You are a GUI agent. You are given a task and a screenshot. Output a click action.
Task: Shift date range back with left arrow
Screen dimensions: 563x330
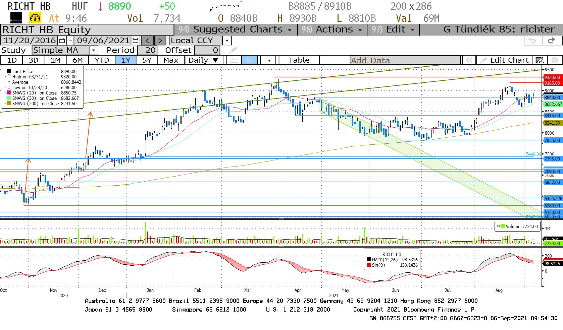(x=147, y=41)
